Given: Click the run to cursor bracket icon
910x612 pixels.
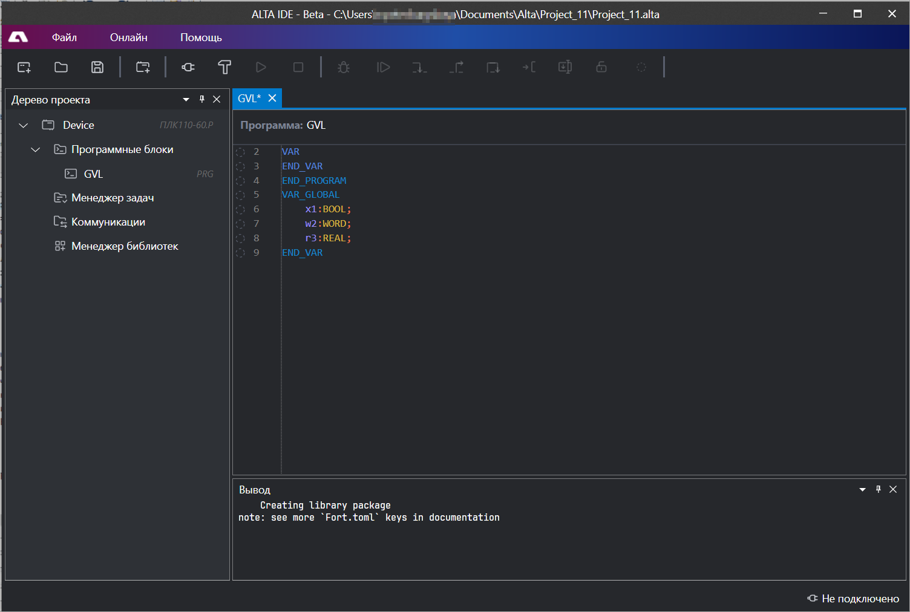Looking at the screenshot, I should pos(529,67).
